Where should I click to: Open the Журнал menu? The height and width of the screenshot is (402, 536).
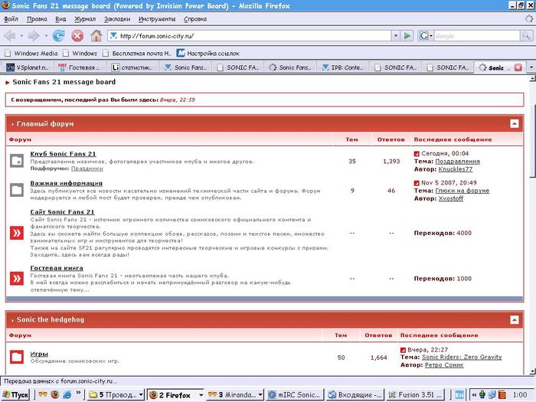pos(85,19)
